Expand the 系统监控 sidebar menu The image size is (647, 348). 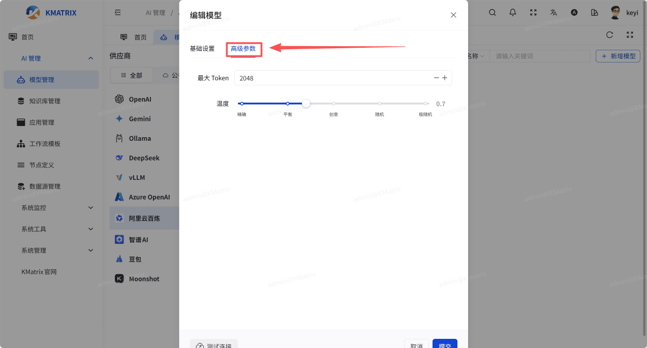(x=90, y=208)
